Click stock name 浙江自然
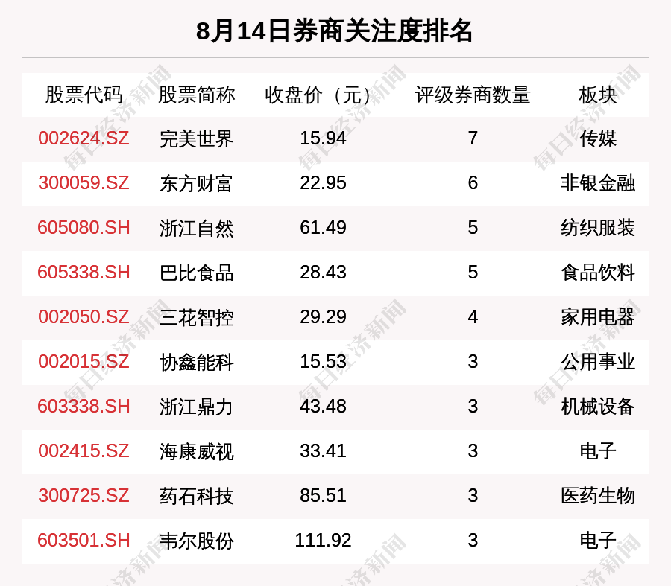The height and width of the screenshot is (586, 671). (196, 229)
